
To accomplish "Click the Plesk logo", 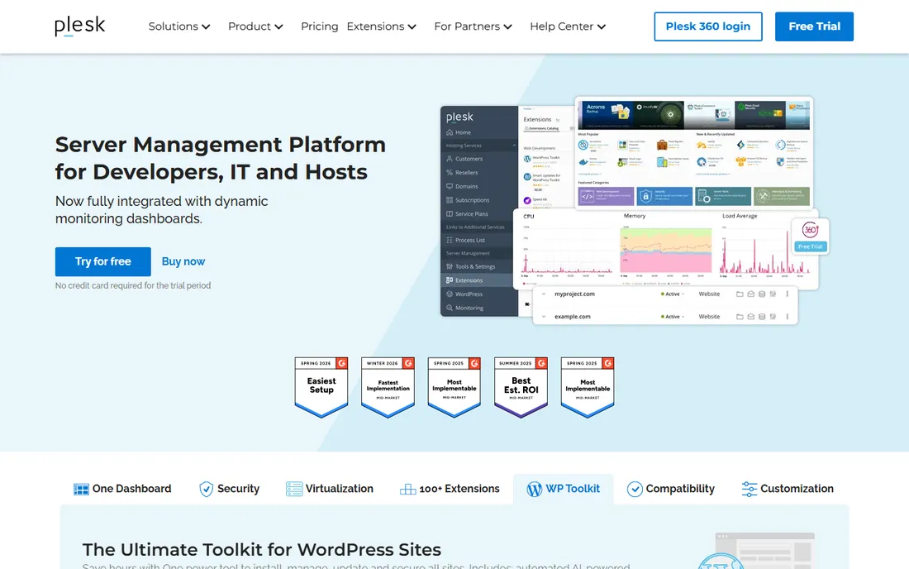I will pyautogui.click(x=80, y=26).
